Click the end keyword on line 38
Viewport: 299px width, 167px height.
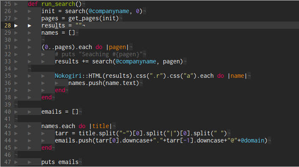46,98
